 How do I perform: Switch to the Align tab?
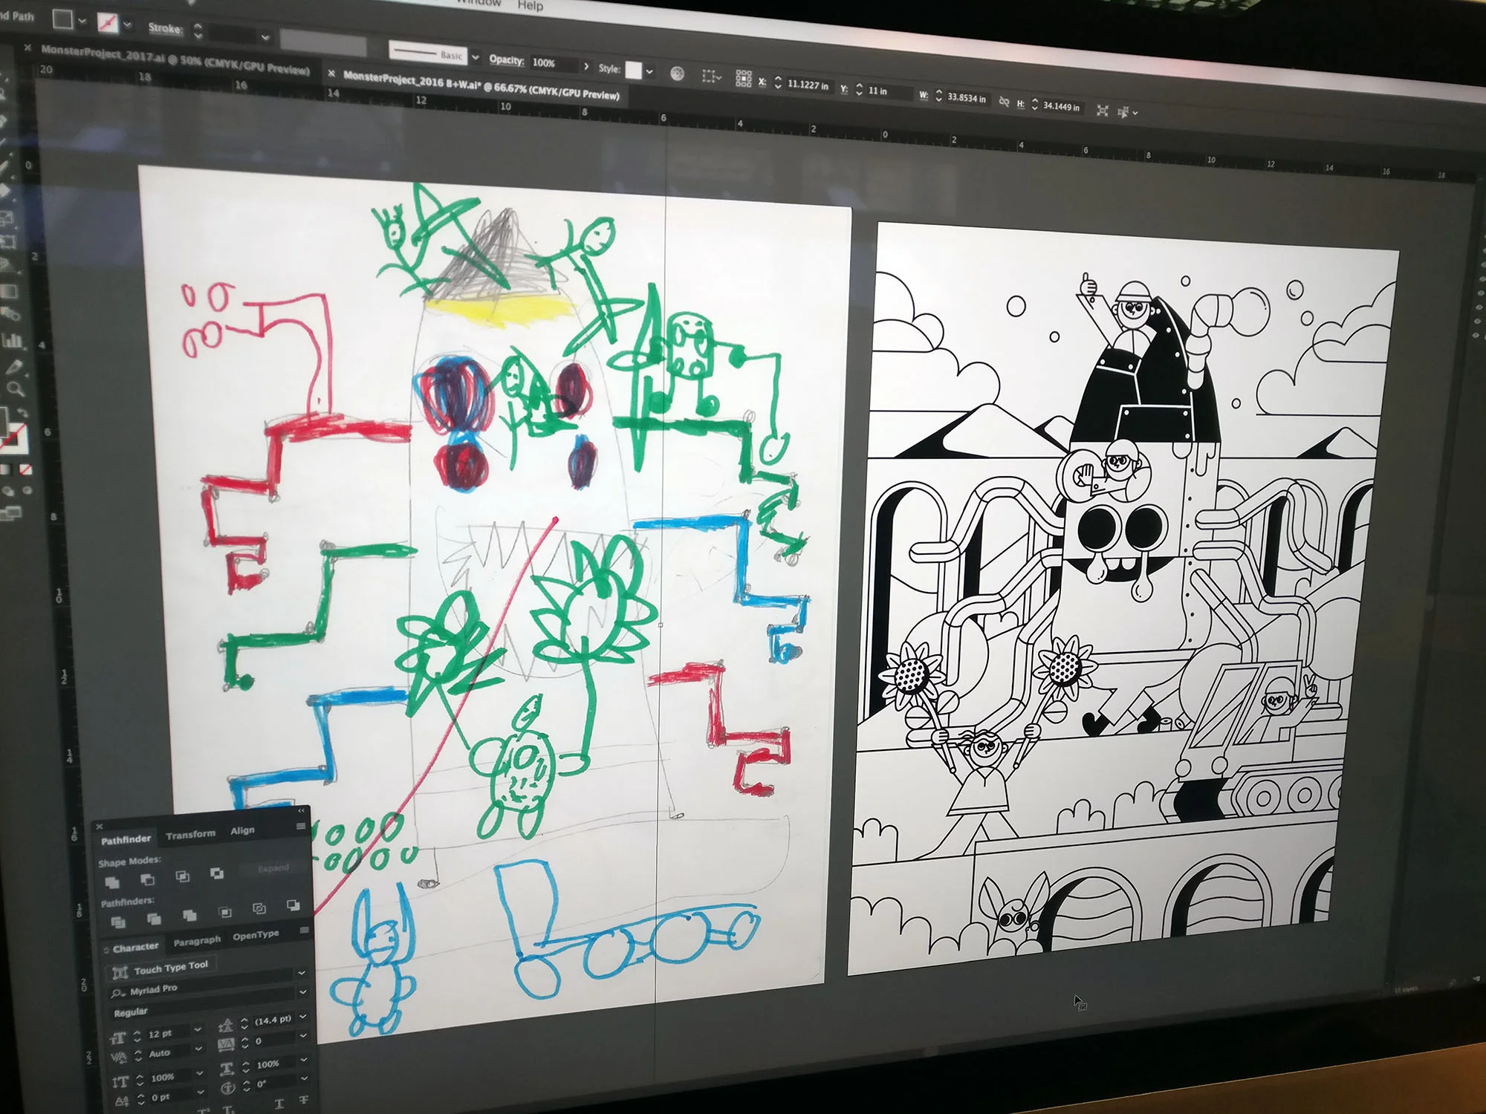pos(242,830)
